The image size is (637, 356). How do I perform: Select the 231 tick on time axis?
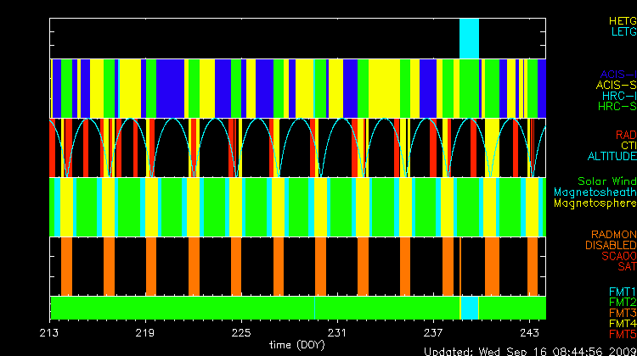point(338,332)
